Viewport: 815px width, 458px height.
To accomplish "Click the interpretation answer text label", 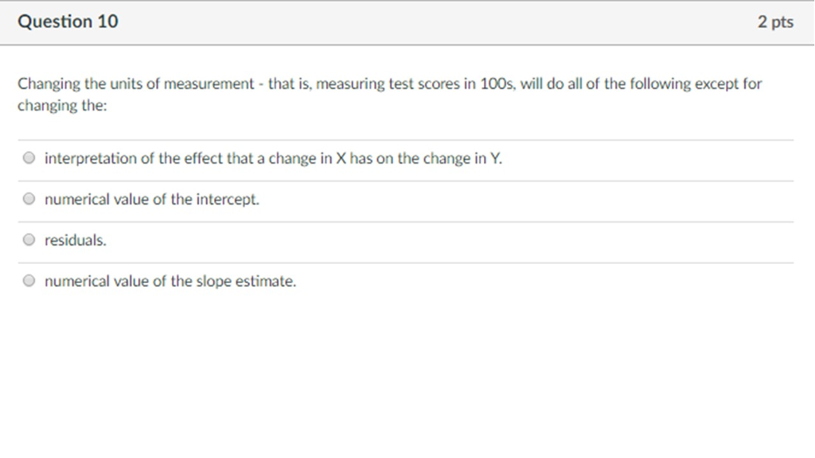I will pyautogui.click(x=273, y=158).
